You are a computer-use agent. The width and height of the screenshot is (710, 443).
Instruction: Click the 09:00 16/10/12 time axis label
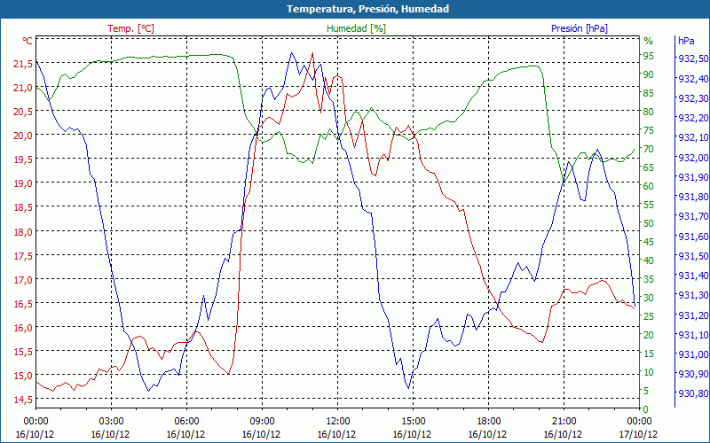[x=262, y=428]
